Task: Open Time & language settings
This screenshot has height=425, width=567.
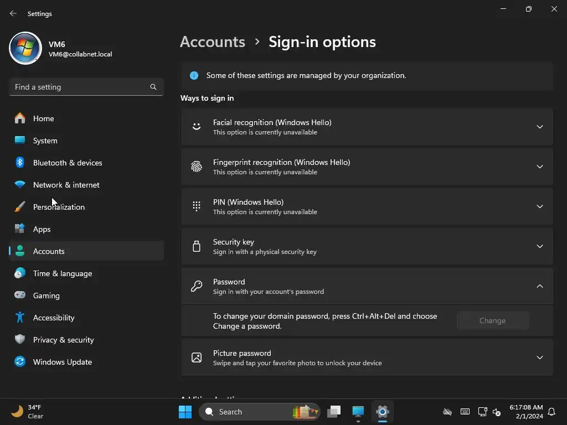Action: (x=86, y=273)
